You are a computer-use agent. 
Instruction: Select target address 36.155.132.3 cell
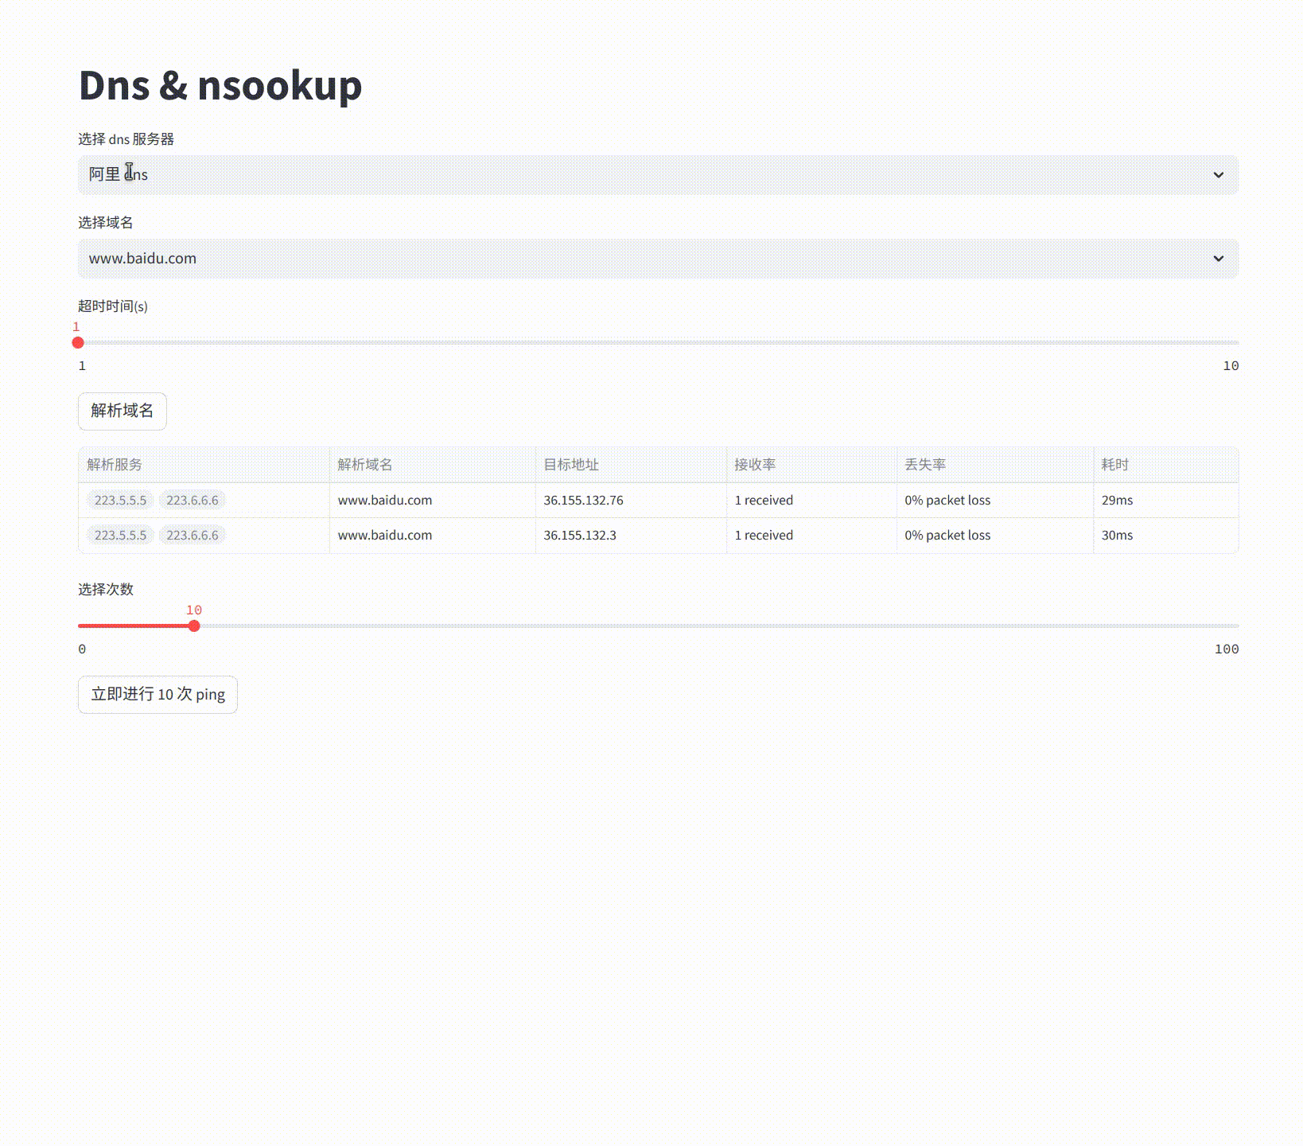(631, 536)
